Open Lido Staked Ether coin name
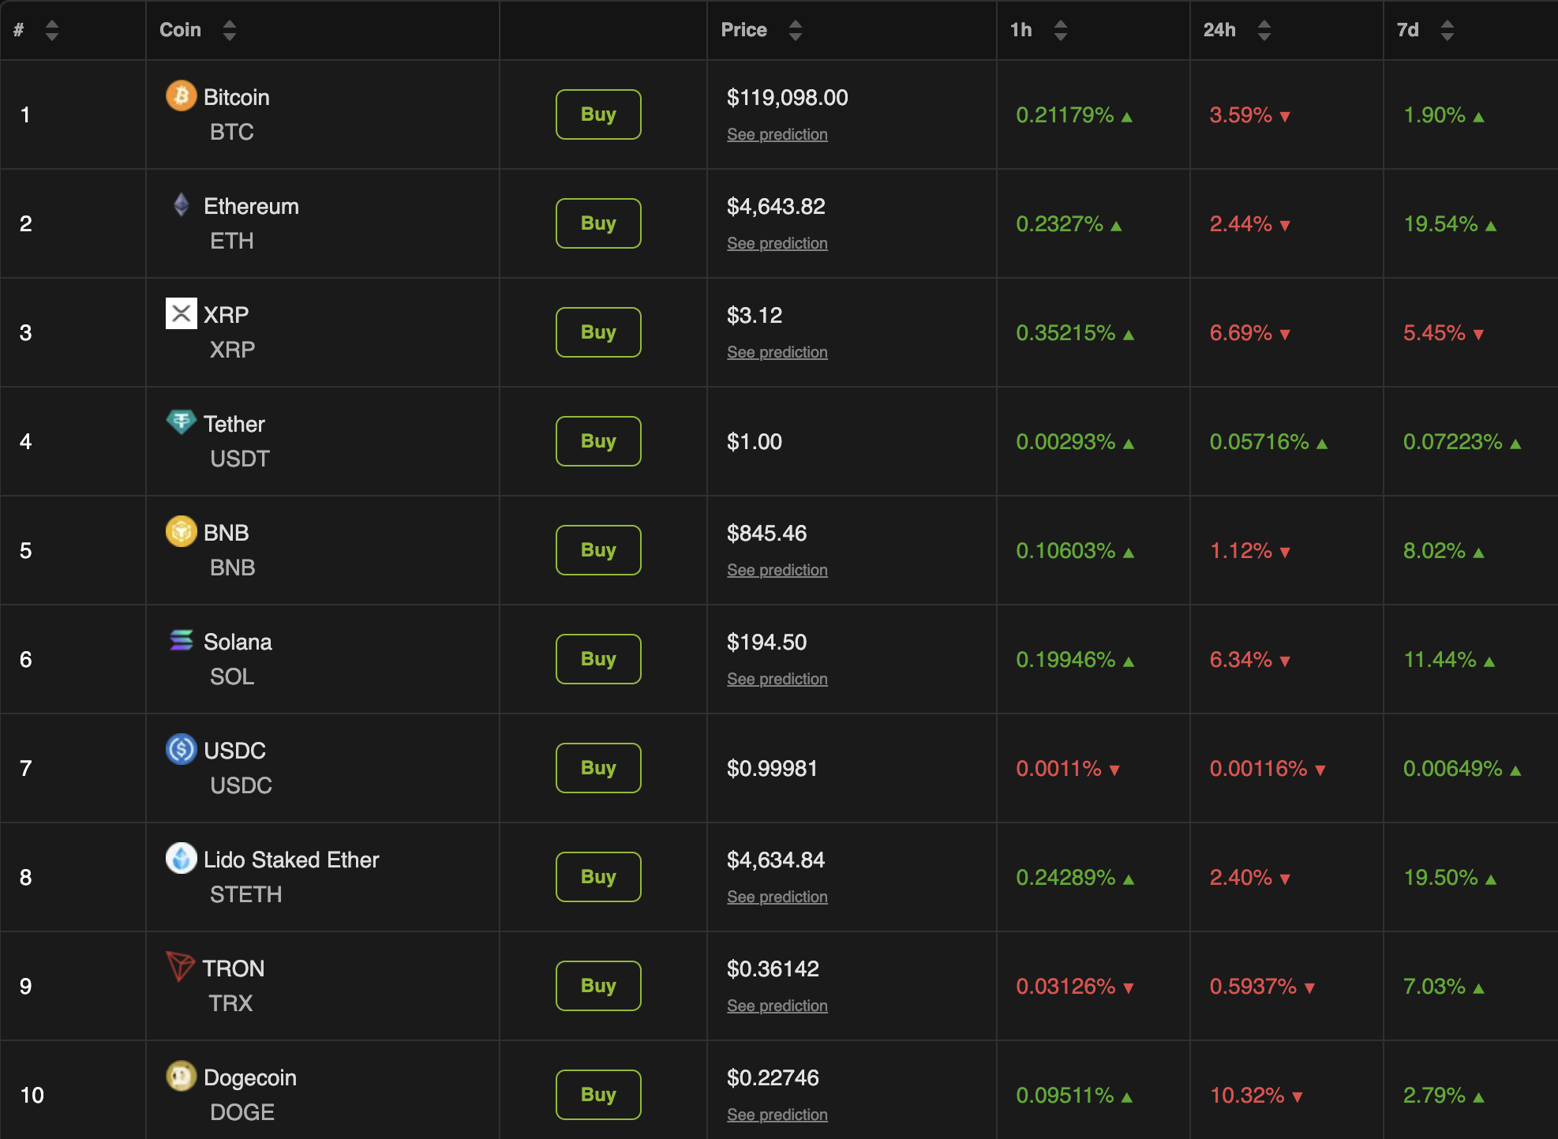 [290, 860]
